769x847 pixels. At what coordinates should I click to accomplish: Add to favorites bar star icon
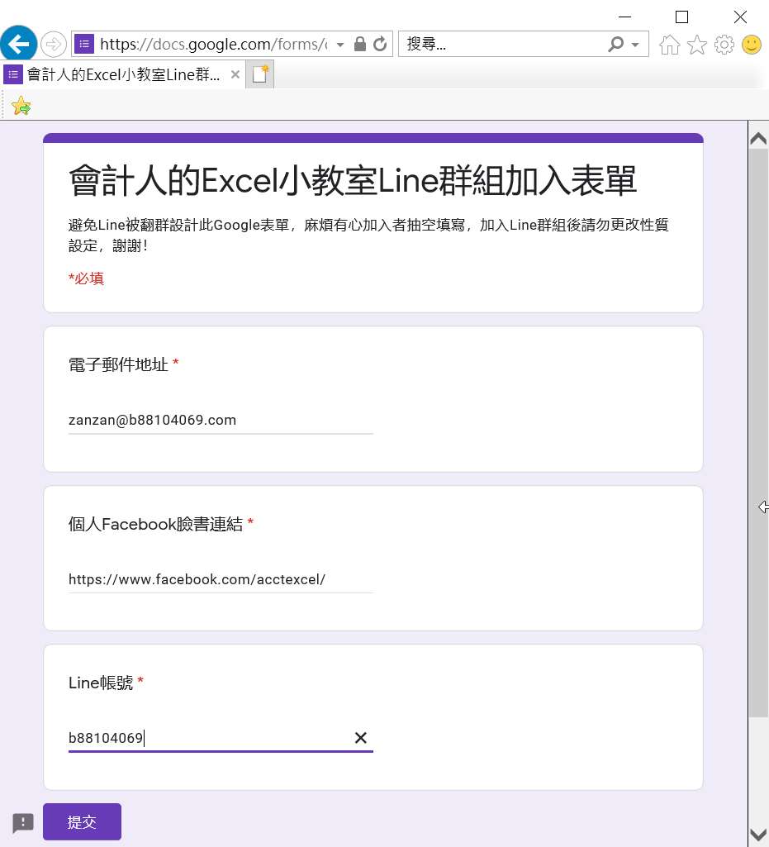click(x=21, y=106)
